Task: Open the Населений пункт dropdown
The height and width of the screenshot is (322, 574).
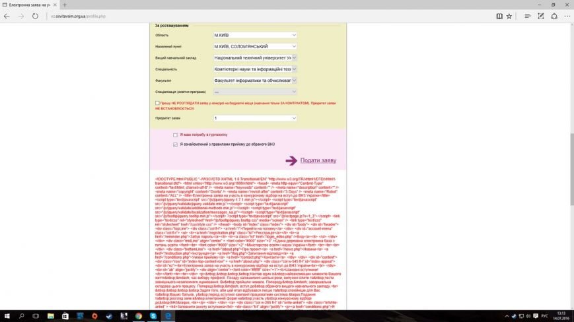Action: click(255, 46)
